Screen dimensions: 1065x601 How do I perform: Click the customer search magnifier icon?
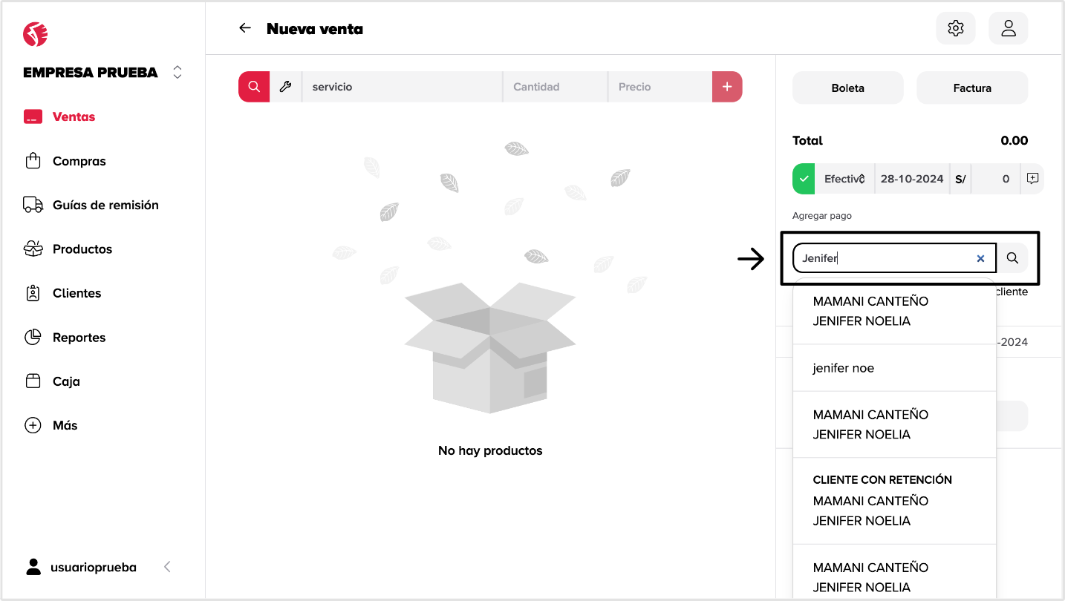tap(1012, 258)
